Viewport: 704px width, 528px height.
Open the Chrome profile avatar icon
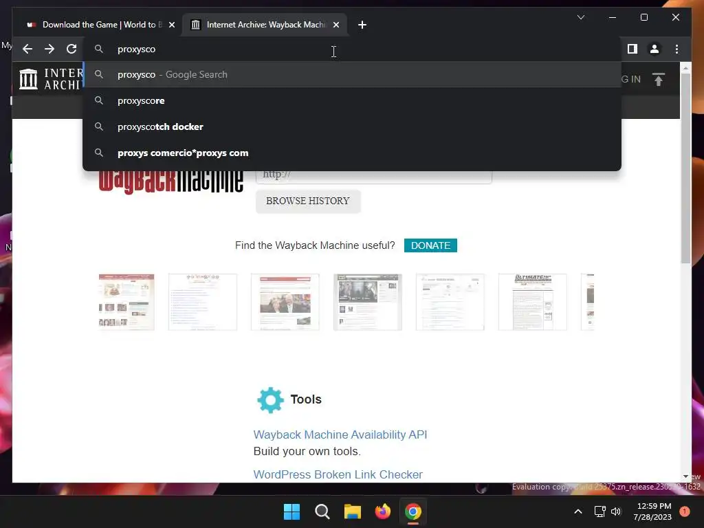point(654,49)
